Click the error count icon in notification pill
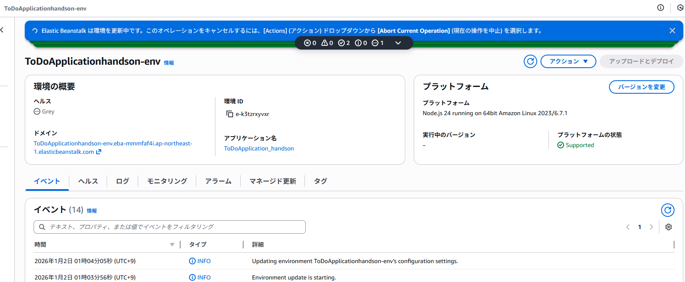 point(307,43)
